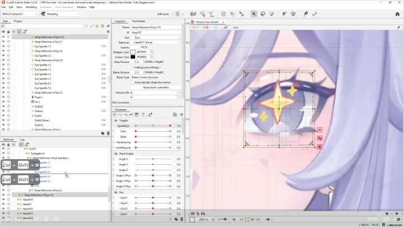The width and height of the screenshot is (404, 227).
Task: Click the delete trash icon under the Parts list
Action: tap(108, 133)
